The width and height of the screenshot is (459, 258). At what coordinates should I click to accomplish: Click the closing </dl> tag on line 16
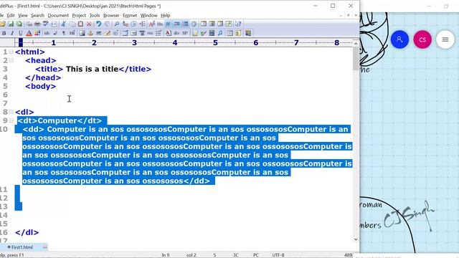tap(27, 232)
